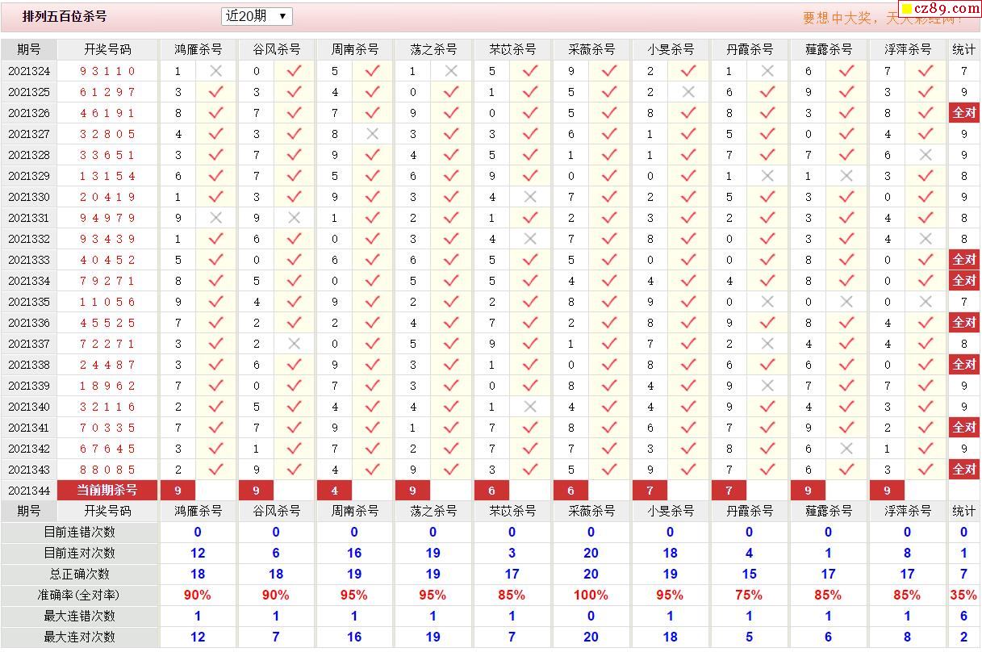This screenshot has width=982, height=652.
Task: Click the check mark for 谷风杀号 in row 2021328
Action: [295, 155]
